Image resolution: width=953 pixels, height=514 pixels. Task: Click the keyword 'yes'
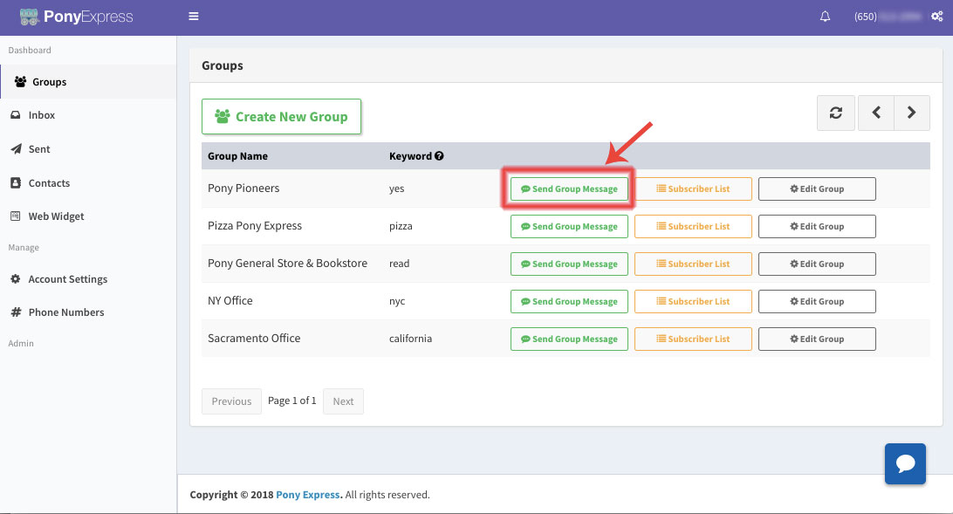point(396,189)
